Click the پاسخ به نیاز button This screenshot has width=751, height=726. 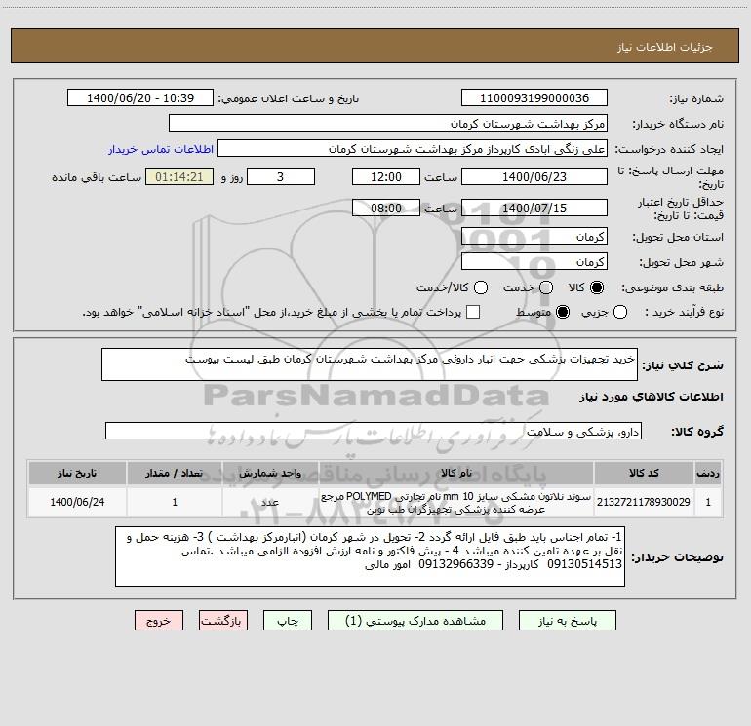(567, 621)
